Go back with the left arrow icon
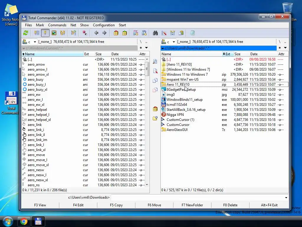 [96, 33]
